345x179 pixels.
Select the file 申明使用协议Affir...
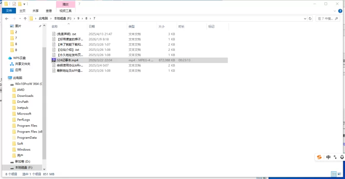coord(70,65)
